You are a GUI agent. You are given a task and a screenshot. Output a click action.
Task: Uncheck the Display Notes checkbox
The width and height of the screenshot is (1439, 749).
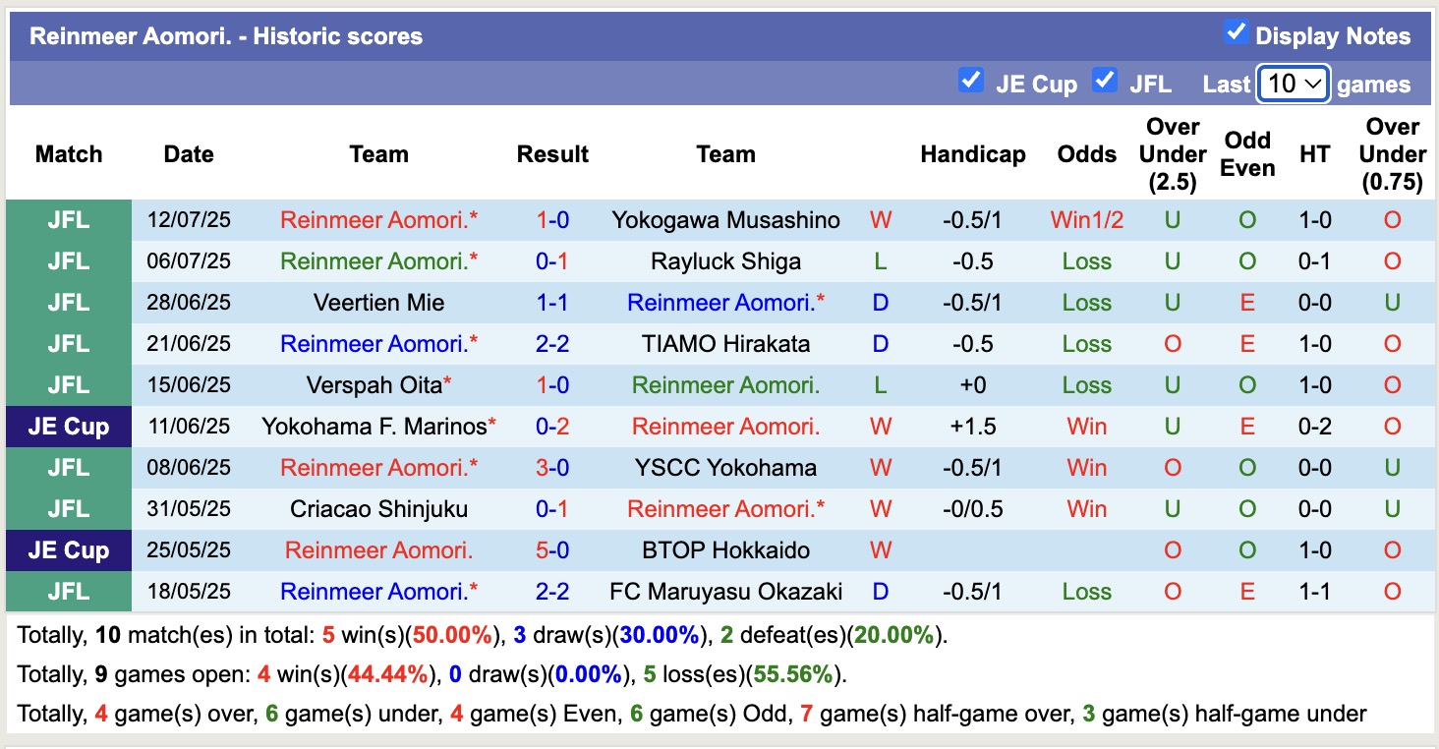pos(1235,29)
